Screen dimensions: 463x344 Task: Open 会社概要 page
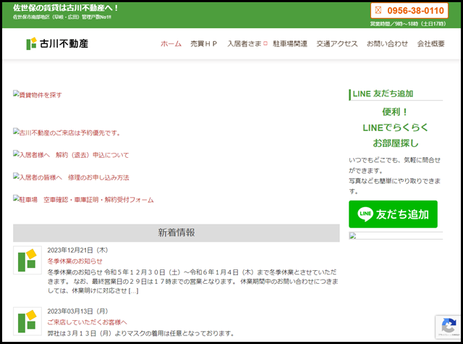pos(431,43)
